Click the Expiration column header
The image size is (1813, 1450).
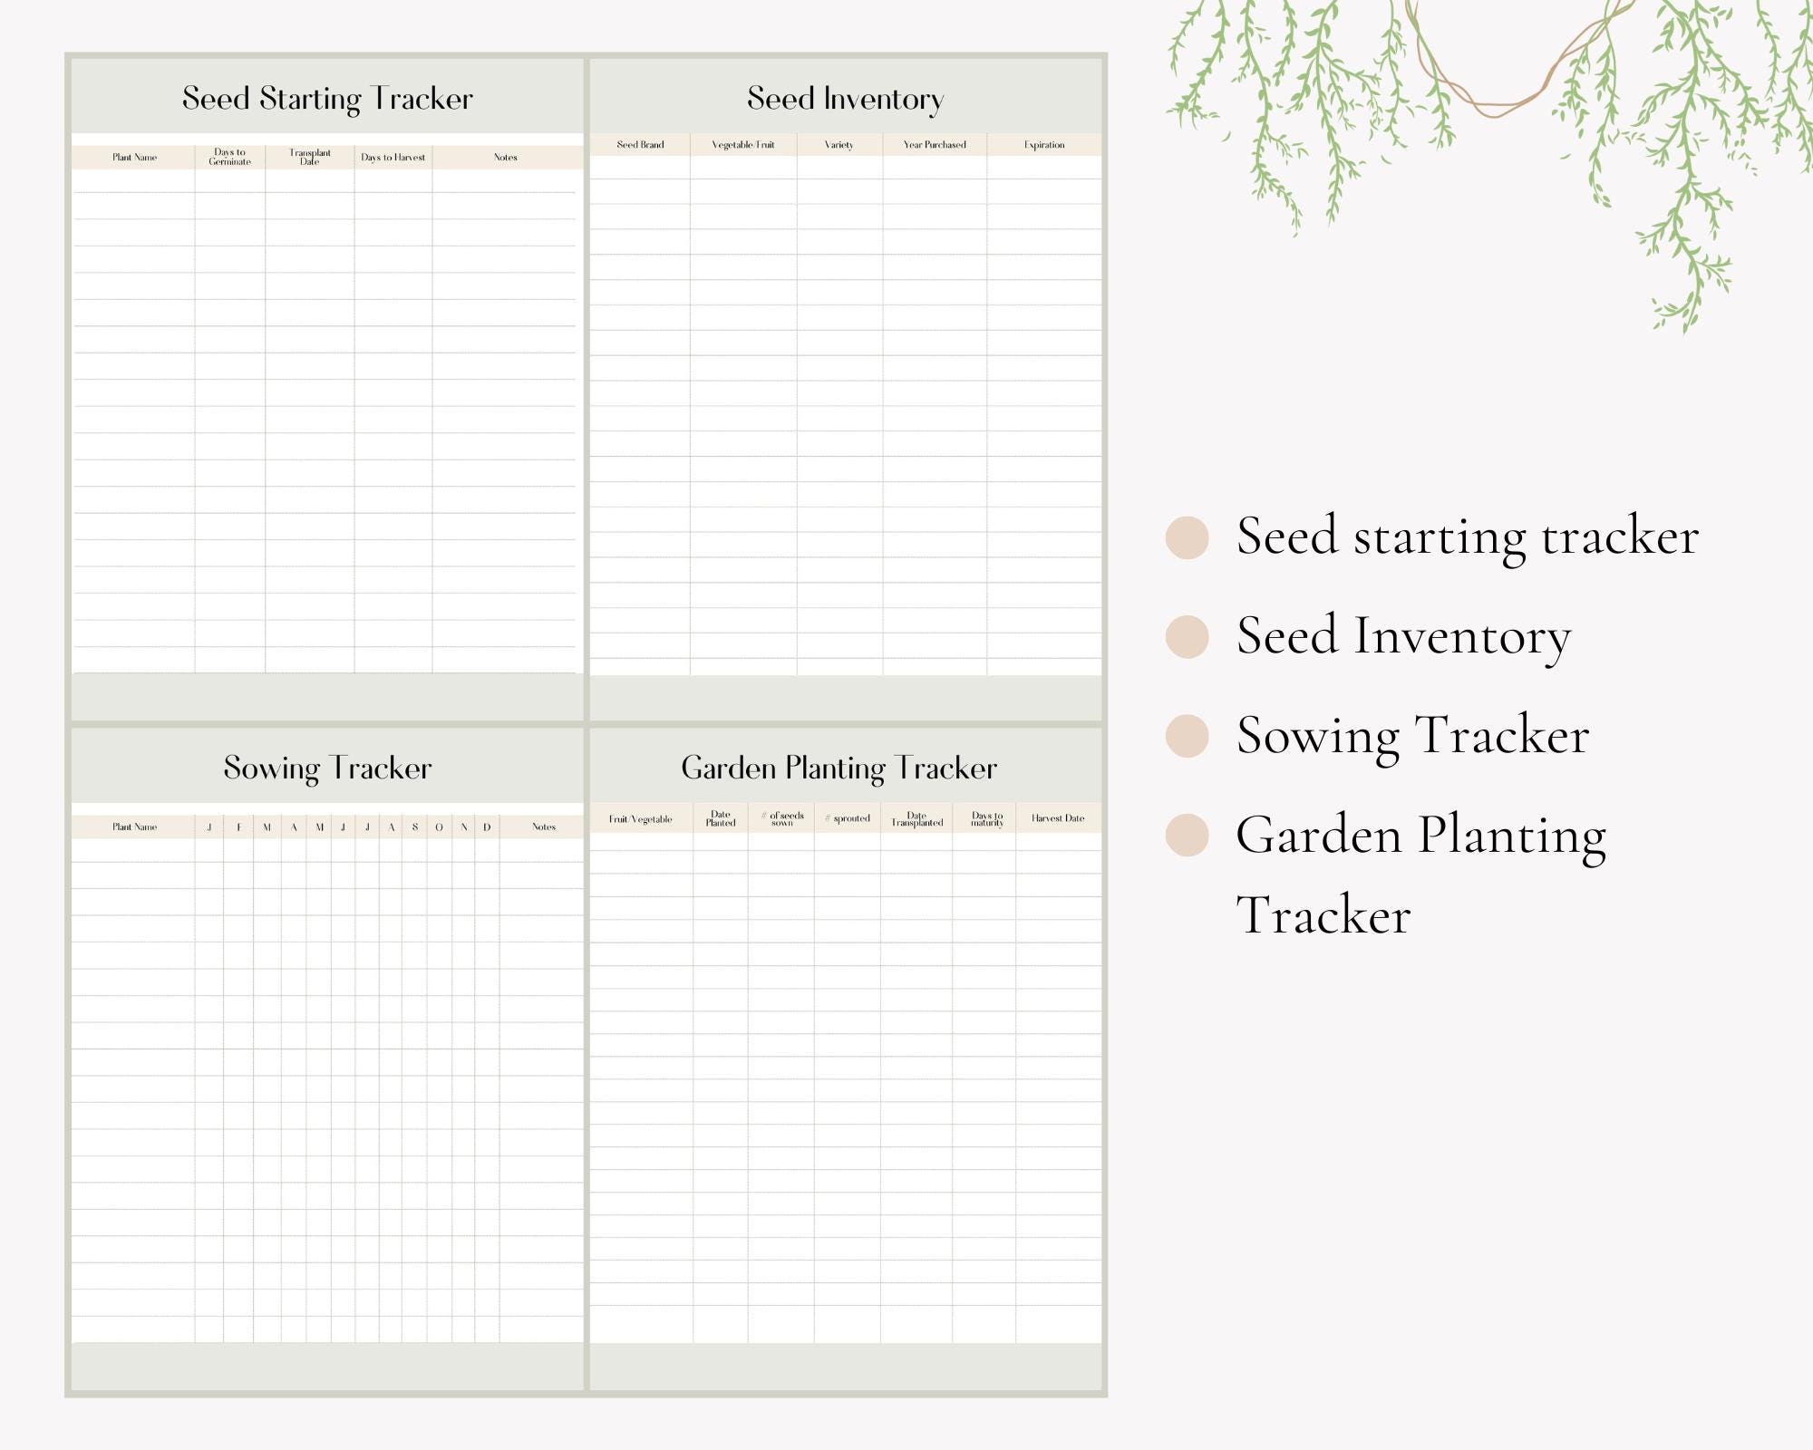tap(1044, 145)
